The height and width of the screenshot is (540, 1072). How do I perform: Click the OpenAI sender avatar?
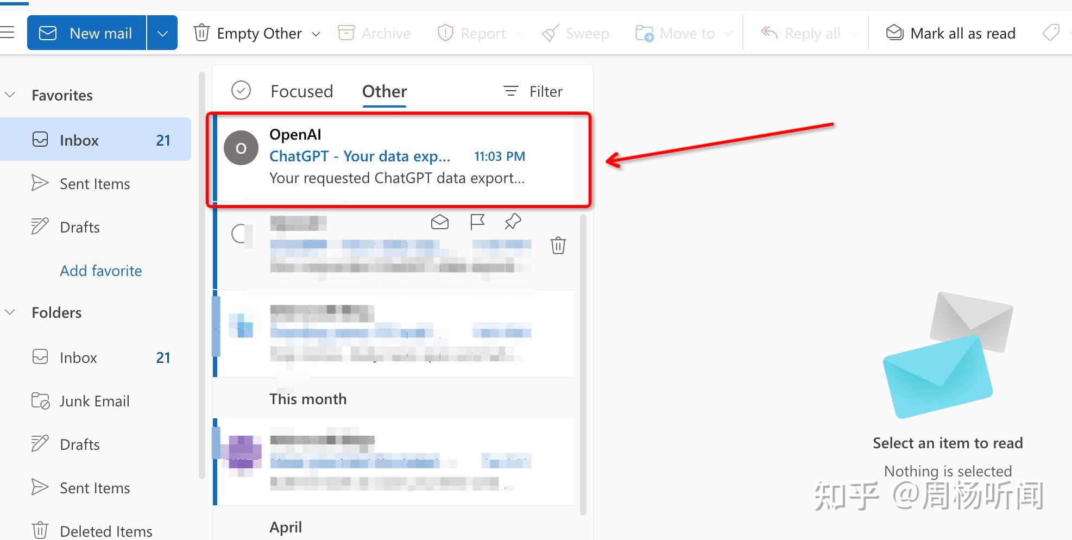(x=241, y=148)
